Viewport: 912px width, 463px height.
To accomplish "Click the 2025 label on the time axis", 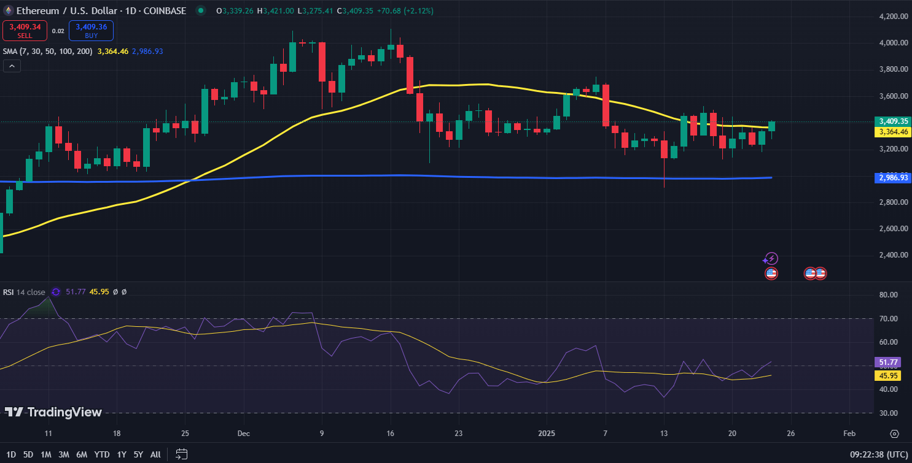I will (x=547, y=434).
